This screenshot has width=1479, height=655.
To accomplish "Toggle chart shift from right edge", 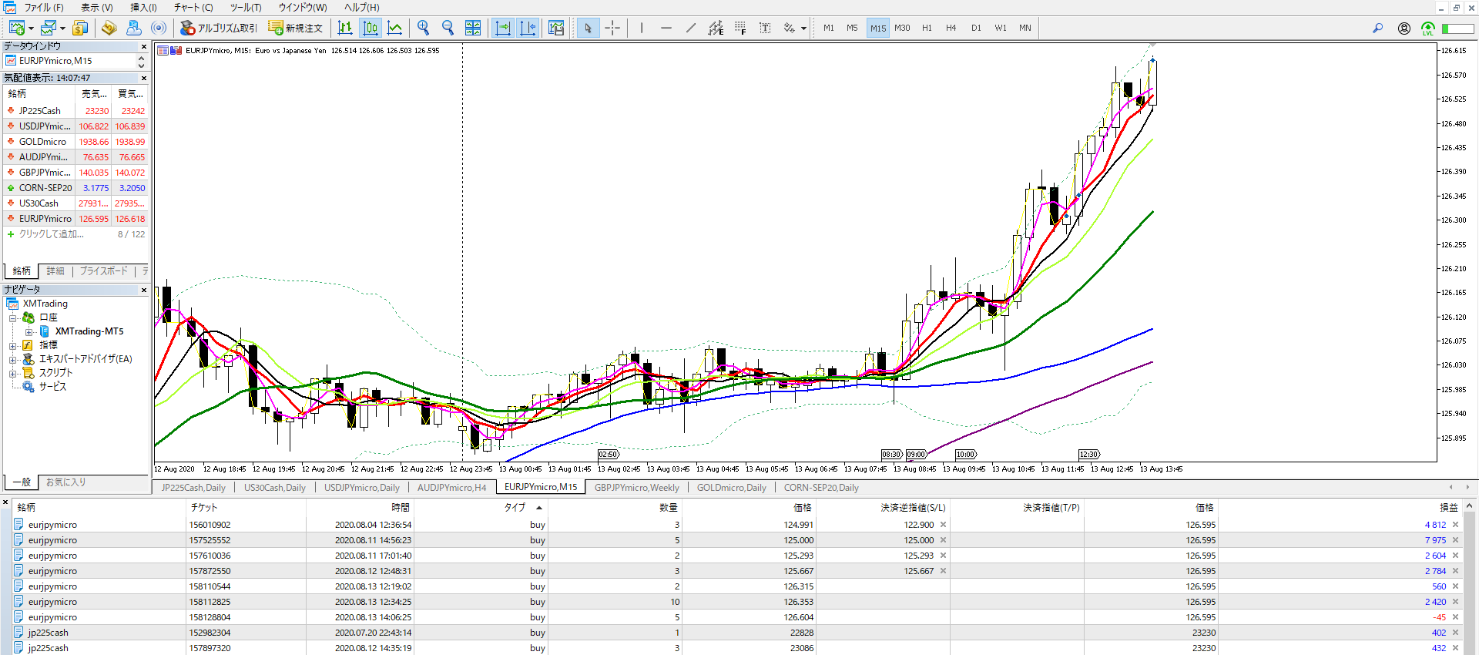I will click(528, 28).
